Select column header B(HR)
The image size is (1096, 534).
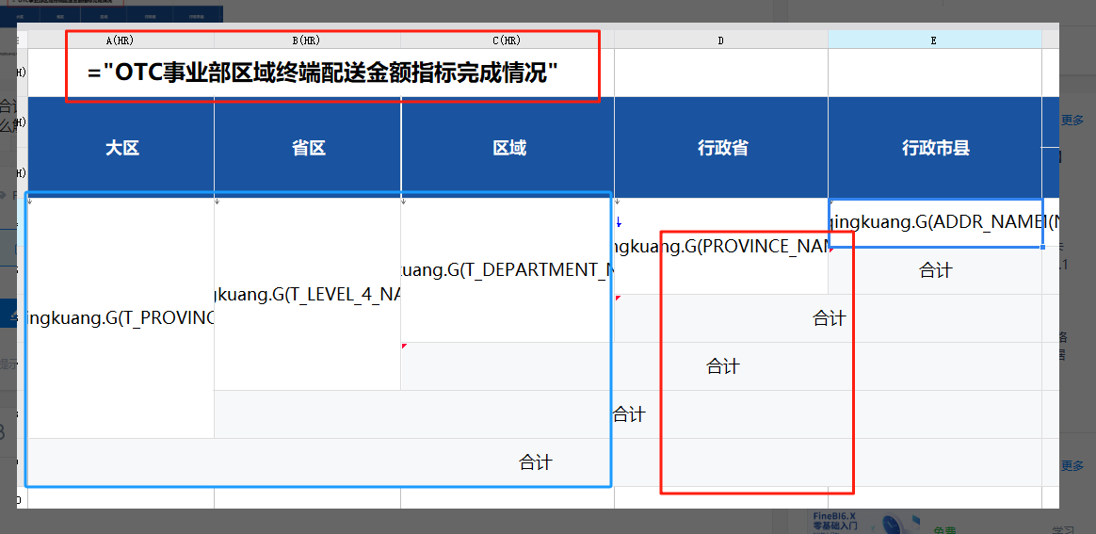(308, 40)
